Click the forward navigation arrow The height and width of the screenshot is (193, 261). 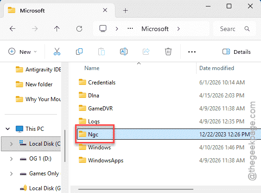click(35, 29)
